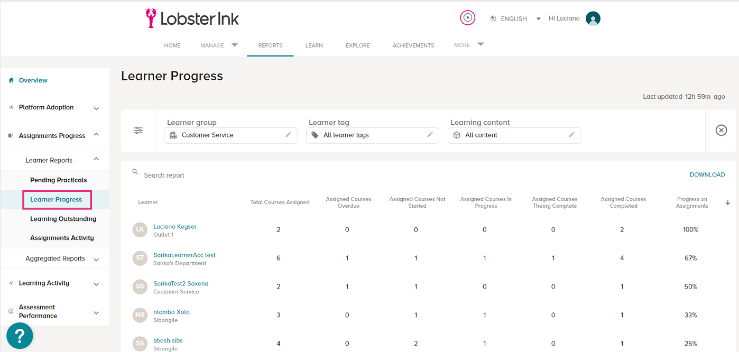The height and width of the screenshot is (352, 739).
Task: Open Learning Outstanding report
Action: [x=63, y=219]
